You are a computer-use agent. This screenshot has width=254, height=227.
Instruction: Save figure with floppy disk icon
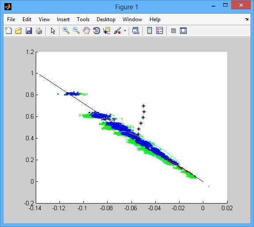pos(29,31)
